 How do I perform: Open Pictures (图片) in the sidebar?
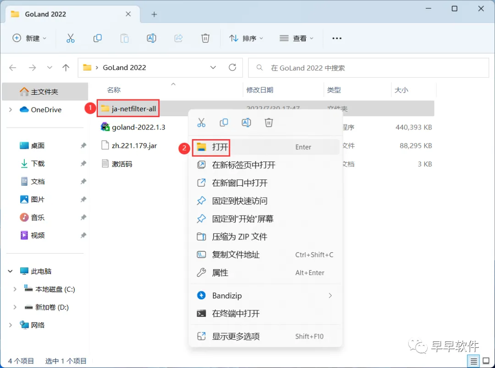coord(32,200)
